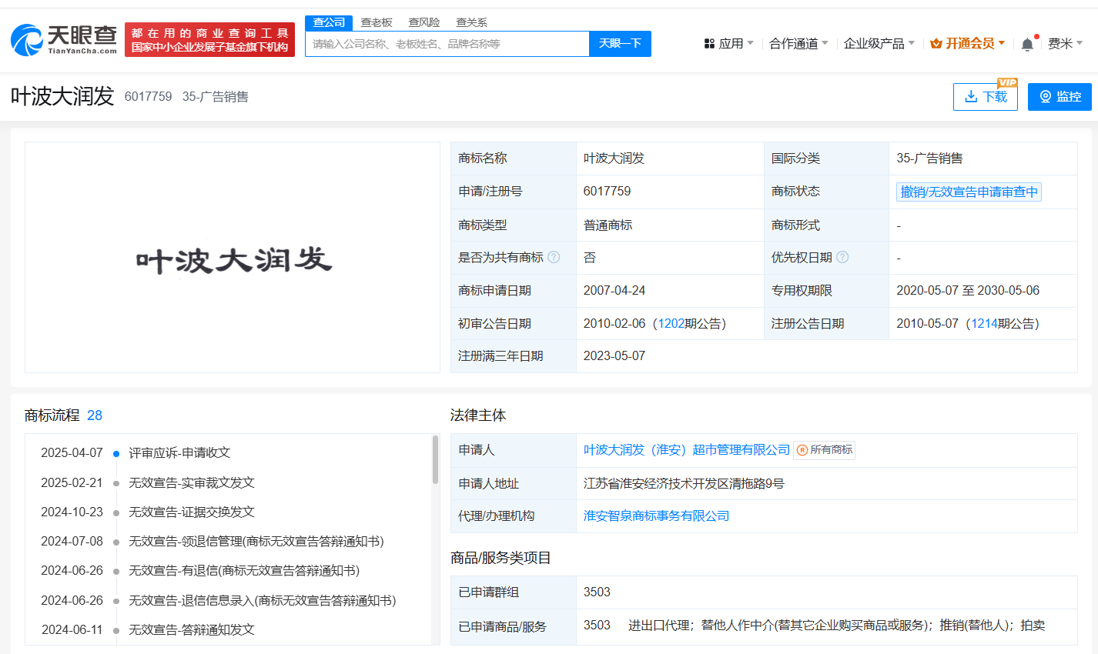Image resolution: width=1098 pixels, height=654 pixels.
Task: Click the exclusive period 2020-05-07 至 2030-05-06
Action: [x=968, y=291]
